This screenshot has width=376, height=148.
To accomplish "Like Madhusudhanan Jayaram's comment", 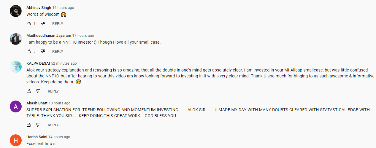I will [29, 51].
